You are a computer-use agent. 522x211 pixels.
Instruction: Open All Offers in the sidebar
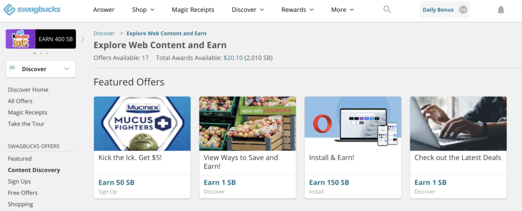[x=20, y=101]
